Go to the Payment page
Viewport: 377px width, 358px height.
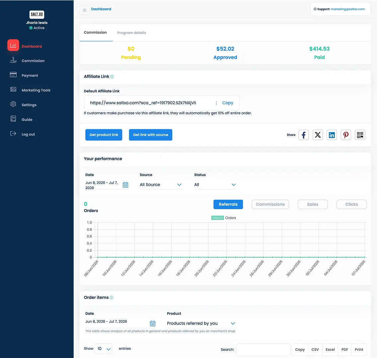click(x=30, y=75)
